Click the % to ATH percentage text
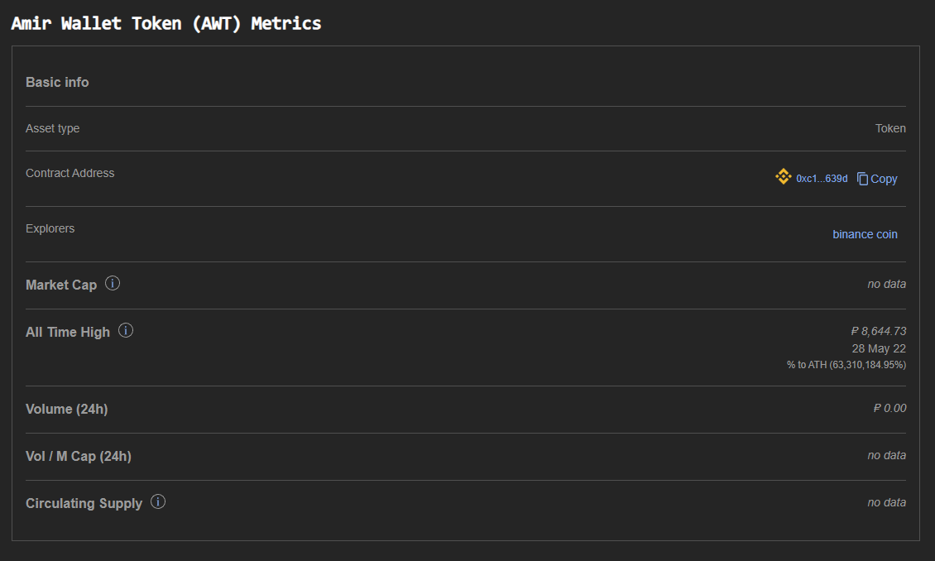This screenshot has width=935, height=561. click(846, 365)
